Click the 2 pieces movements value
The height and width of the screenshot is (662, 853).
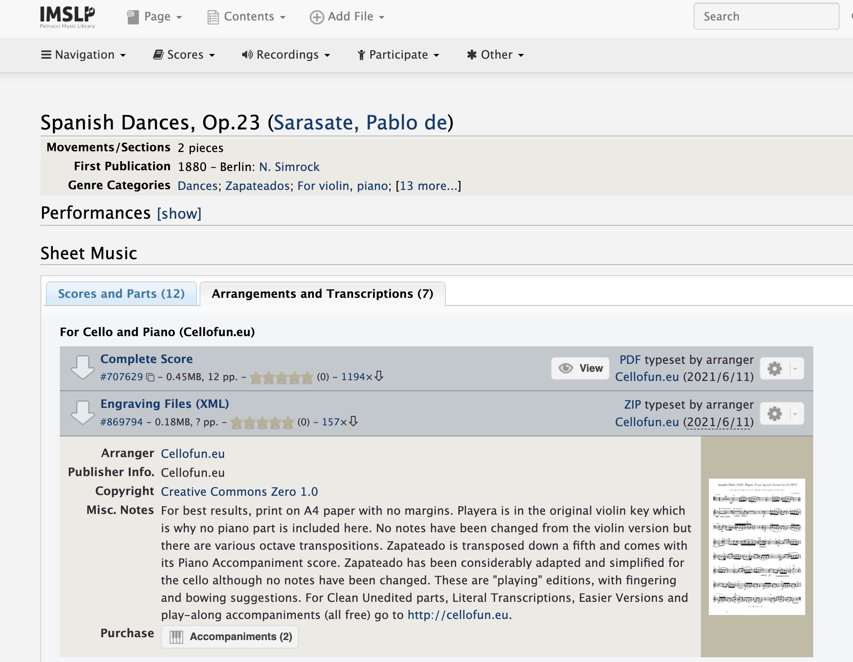click(201, 148)
